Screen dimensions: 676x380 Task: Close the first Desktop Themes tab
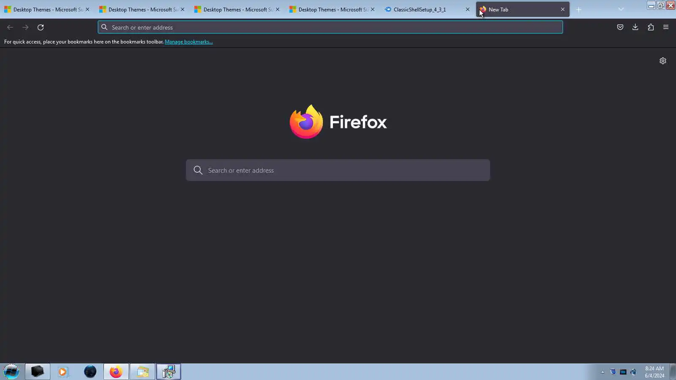pos(87,9)
